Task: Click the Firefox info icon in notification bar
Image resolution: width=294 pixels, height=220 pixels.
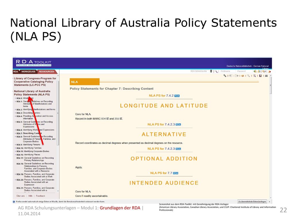Action: pos(14,202)
